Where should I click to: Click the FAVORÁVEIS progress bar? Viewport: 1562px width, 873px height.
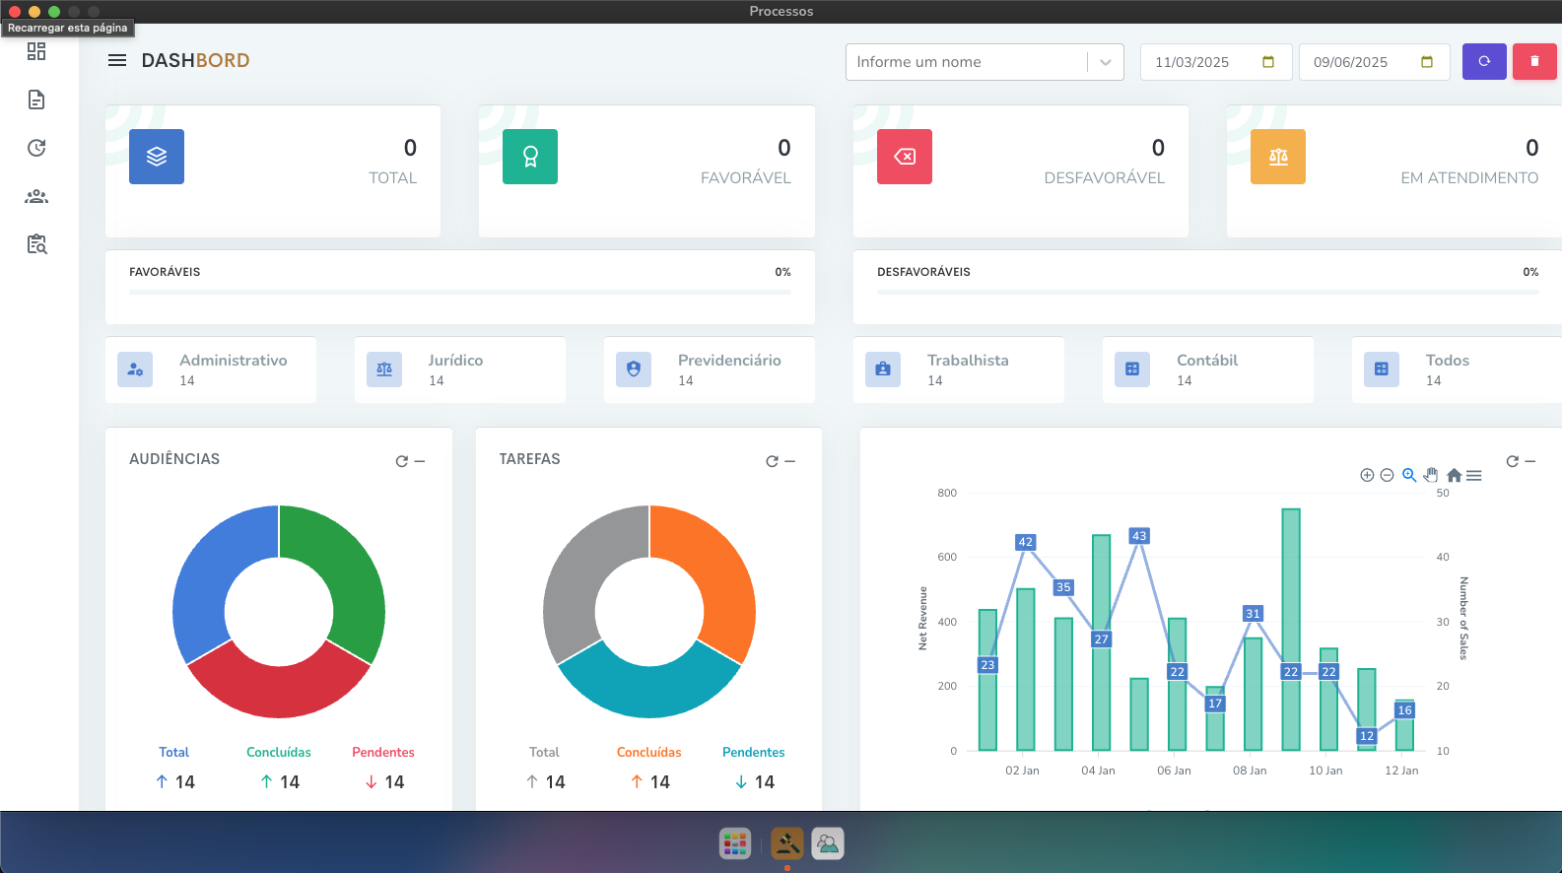point(460,292)
